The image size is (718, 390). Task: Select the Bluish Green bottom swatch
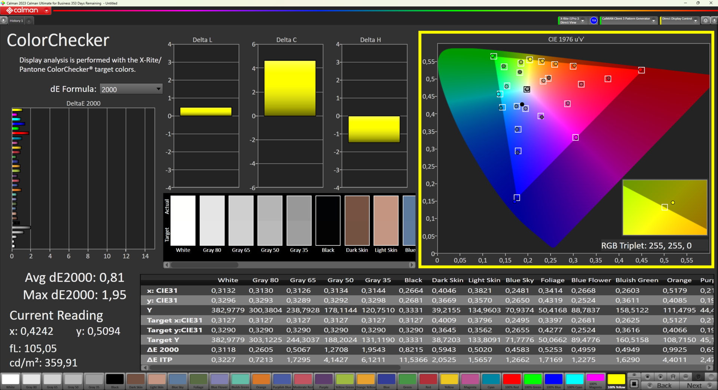coord(240,381)
